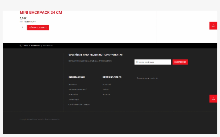Viewport: 220px width, 137px height.
Task: Click the Dirección electrónica email field
Action: pos(152,62)
